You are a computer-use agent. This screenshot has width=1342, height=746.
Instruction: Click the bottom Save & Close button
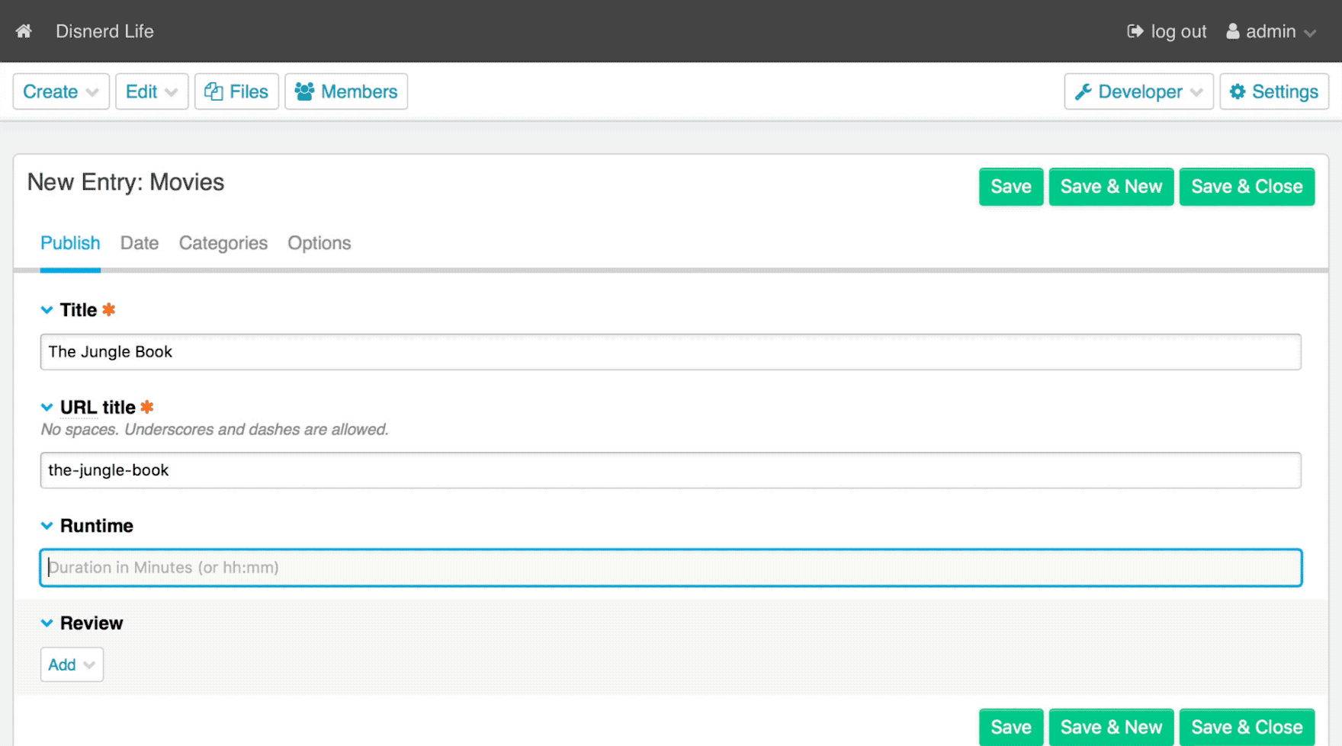[x=1247, y=727]
